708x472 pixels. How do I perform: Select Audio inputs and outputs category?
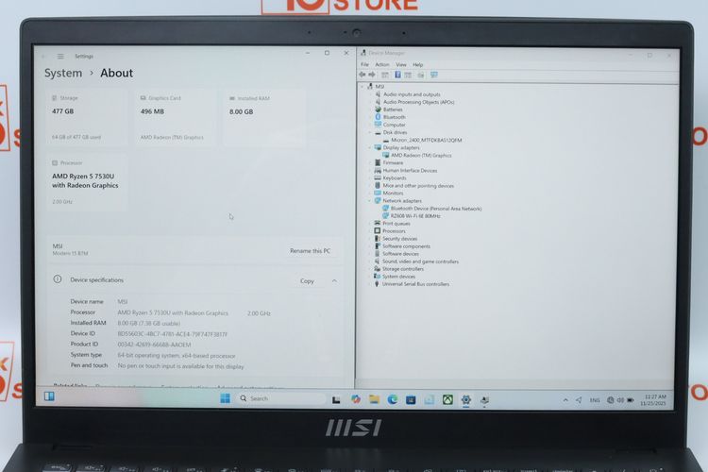point(412,94)
